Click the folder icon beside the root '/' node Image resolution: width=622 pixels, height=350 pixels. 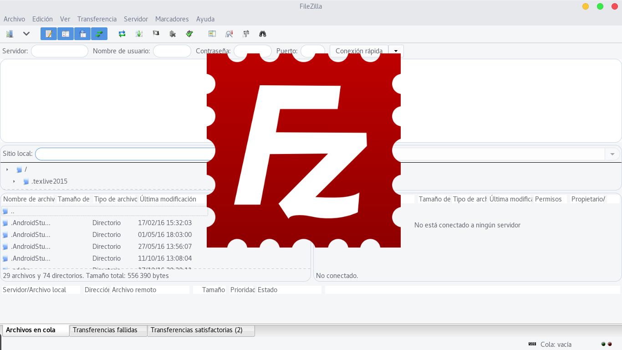pyautogui.click(x=19, y=170)
